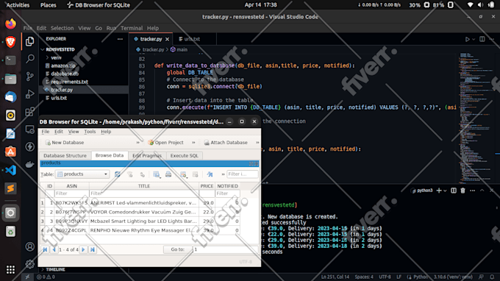Click errors and warnings status indicator
500x281 pixels.
point(46,277)
